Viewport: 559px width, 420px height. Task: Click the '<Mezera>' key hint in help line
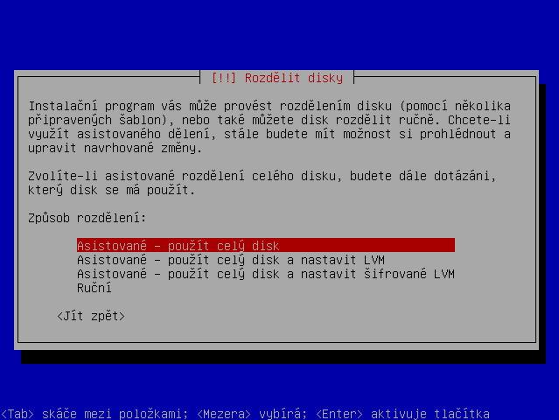[x=224, y=414]
